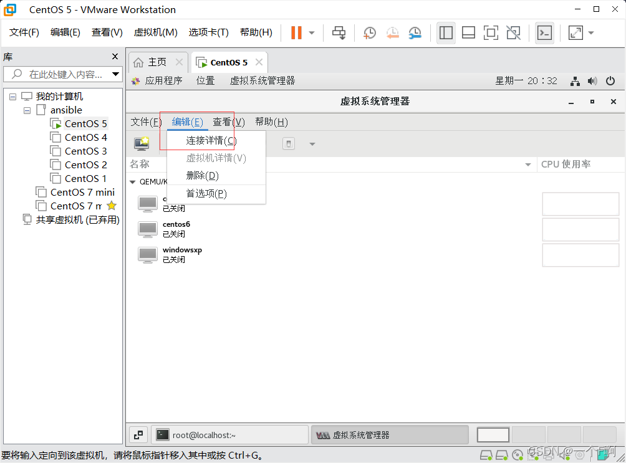Open the 编辑(E) menu in VMware
This screenshot has height=463, width=626.
click(65, 32)
